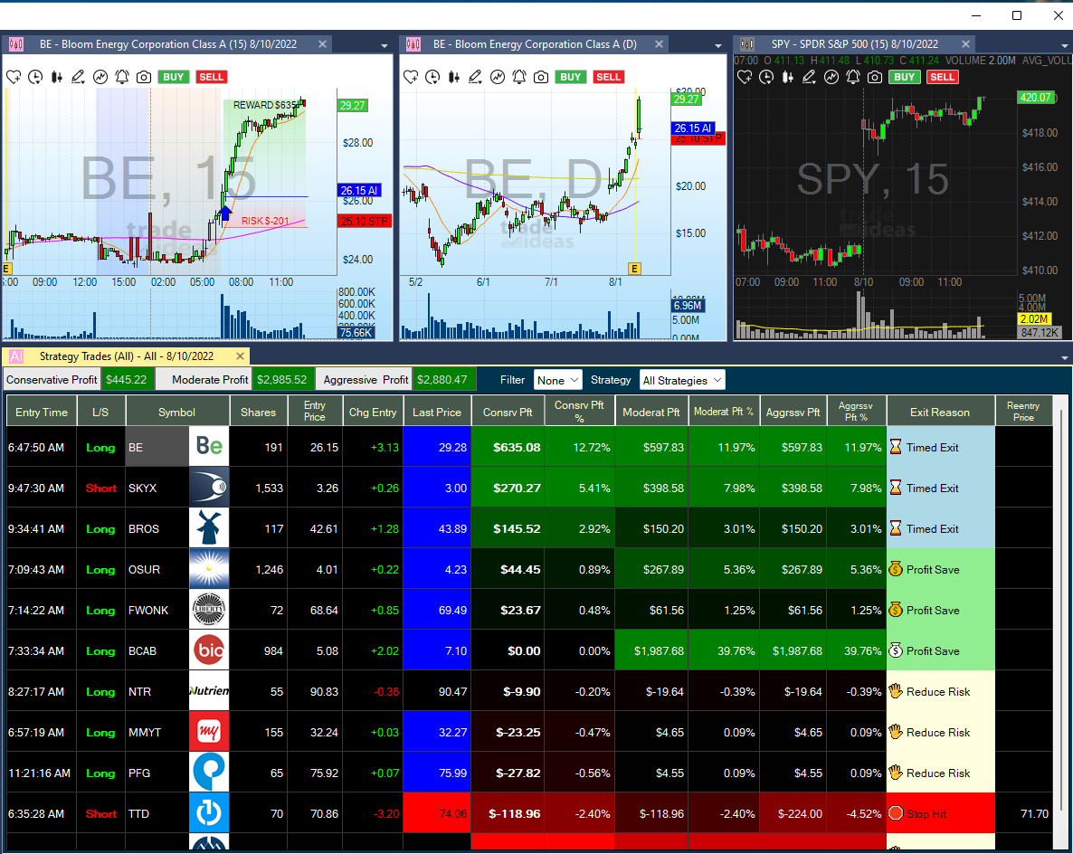Click the BE logo in trades table

pos(209,446)
